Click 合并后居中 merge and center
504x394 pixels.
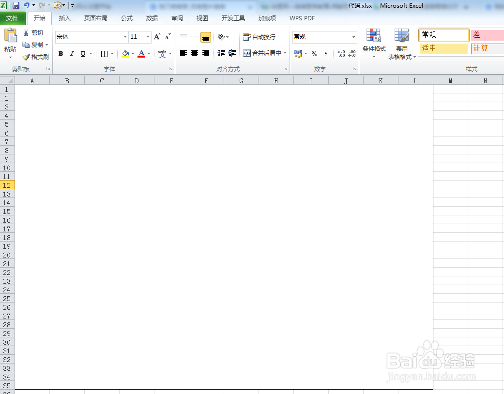click(262, 53)
